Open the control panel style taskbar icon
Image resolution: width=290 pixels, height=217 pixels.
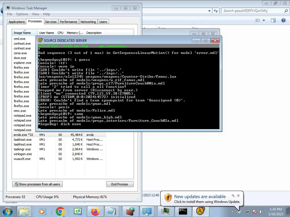coord(147,211)
